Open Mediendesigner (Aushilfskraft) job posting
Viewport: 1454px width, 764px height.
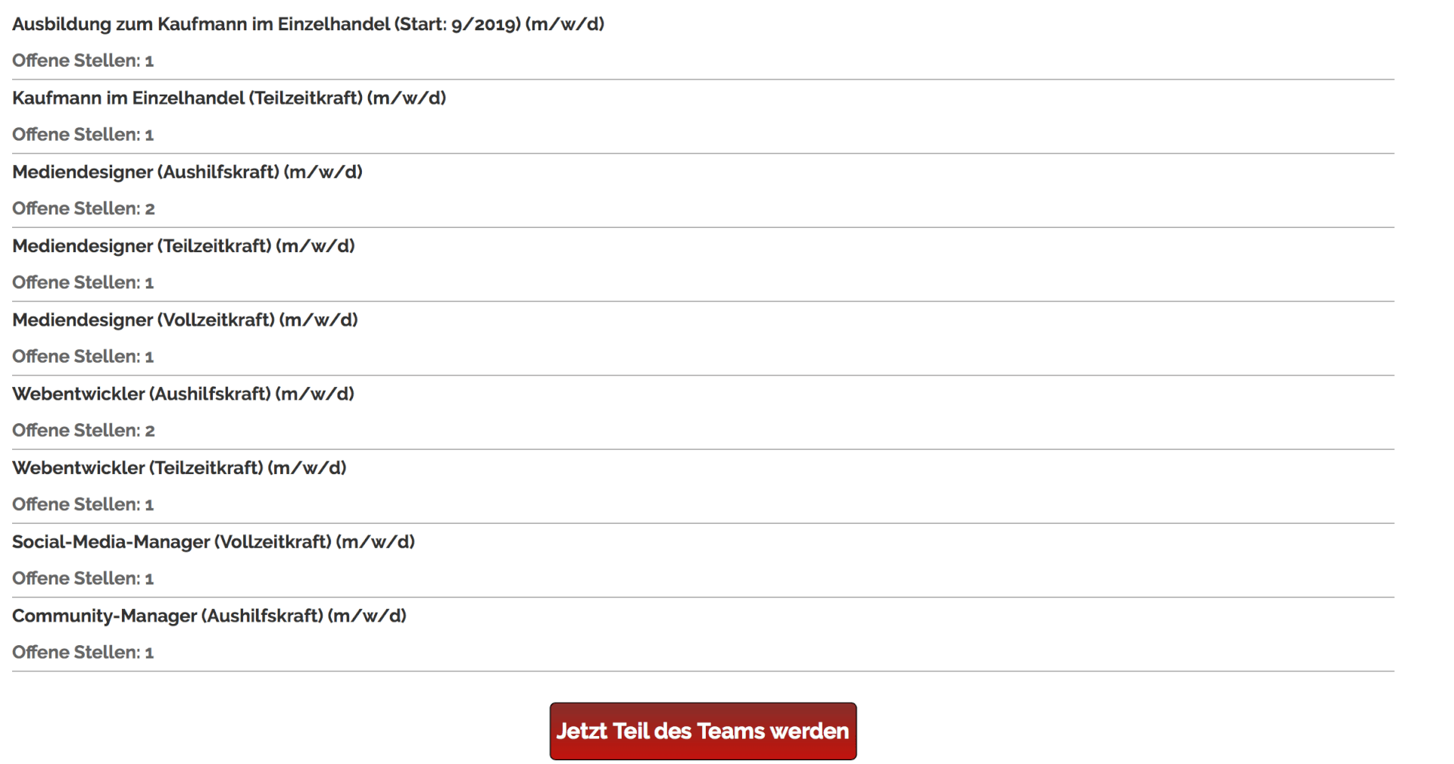point(187,173)
